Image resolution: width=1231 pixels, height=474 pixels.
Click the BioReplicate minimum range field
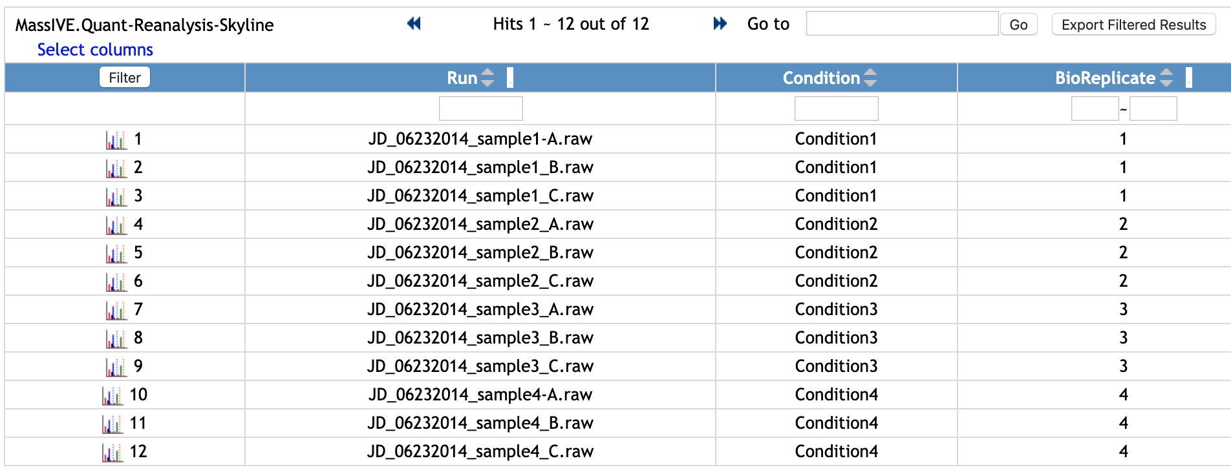(1095, 108)
